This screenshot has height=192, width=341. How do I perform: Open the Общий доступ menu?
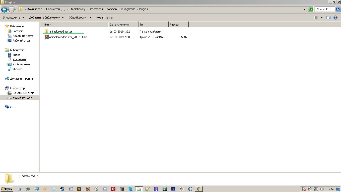80,18
